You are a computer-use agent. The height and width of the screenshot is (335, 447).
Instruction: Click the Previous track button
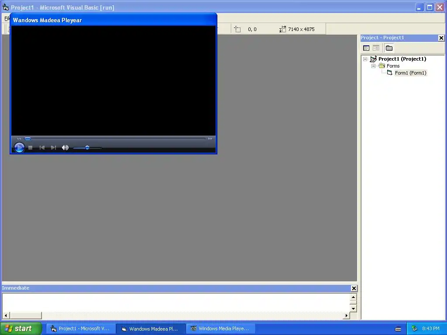42,147
